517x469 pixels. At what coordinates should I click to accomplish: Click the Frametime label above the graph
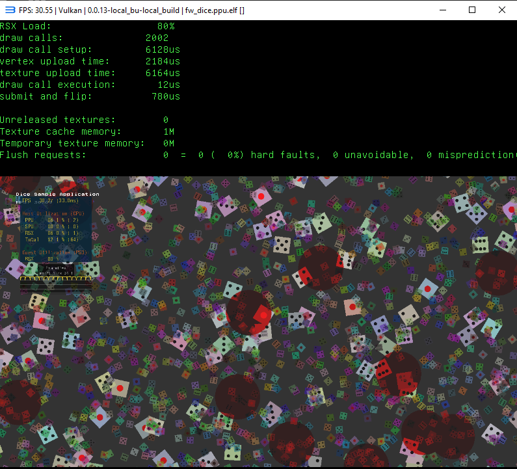coord(56,268)
